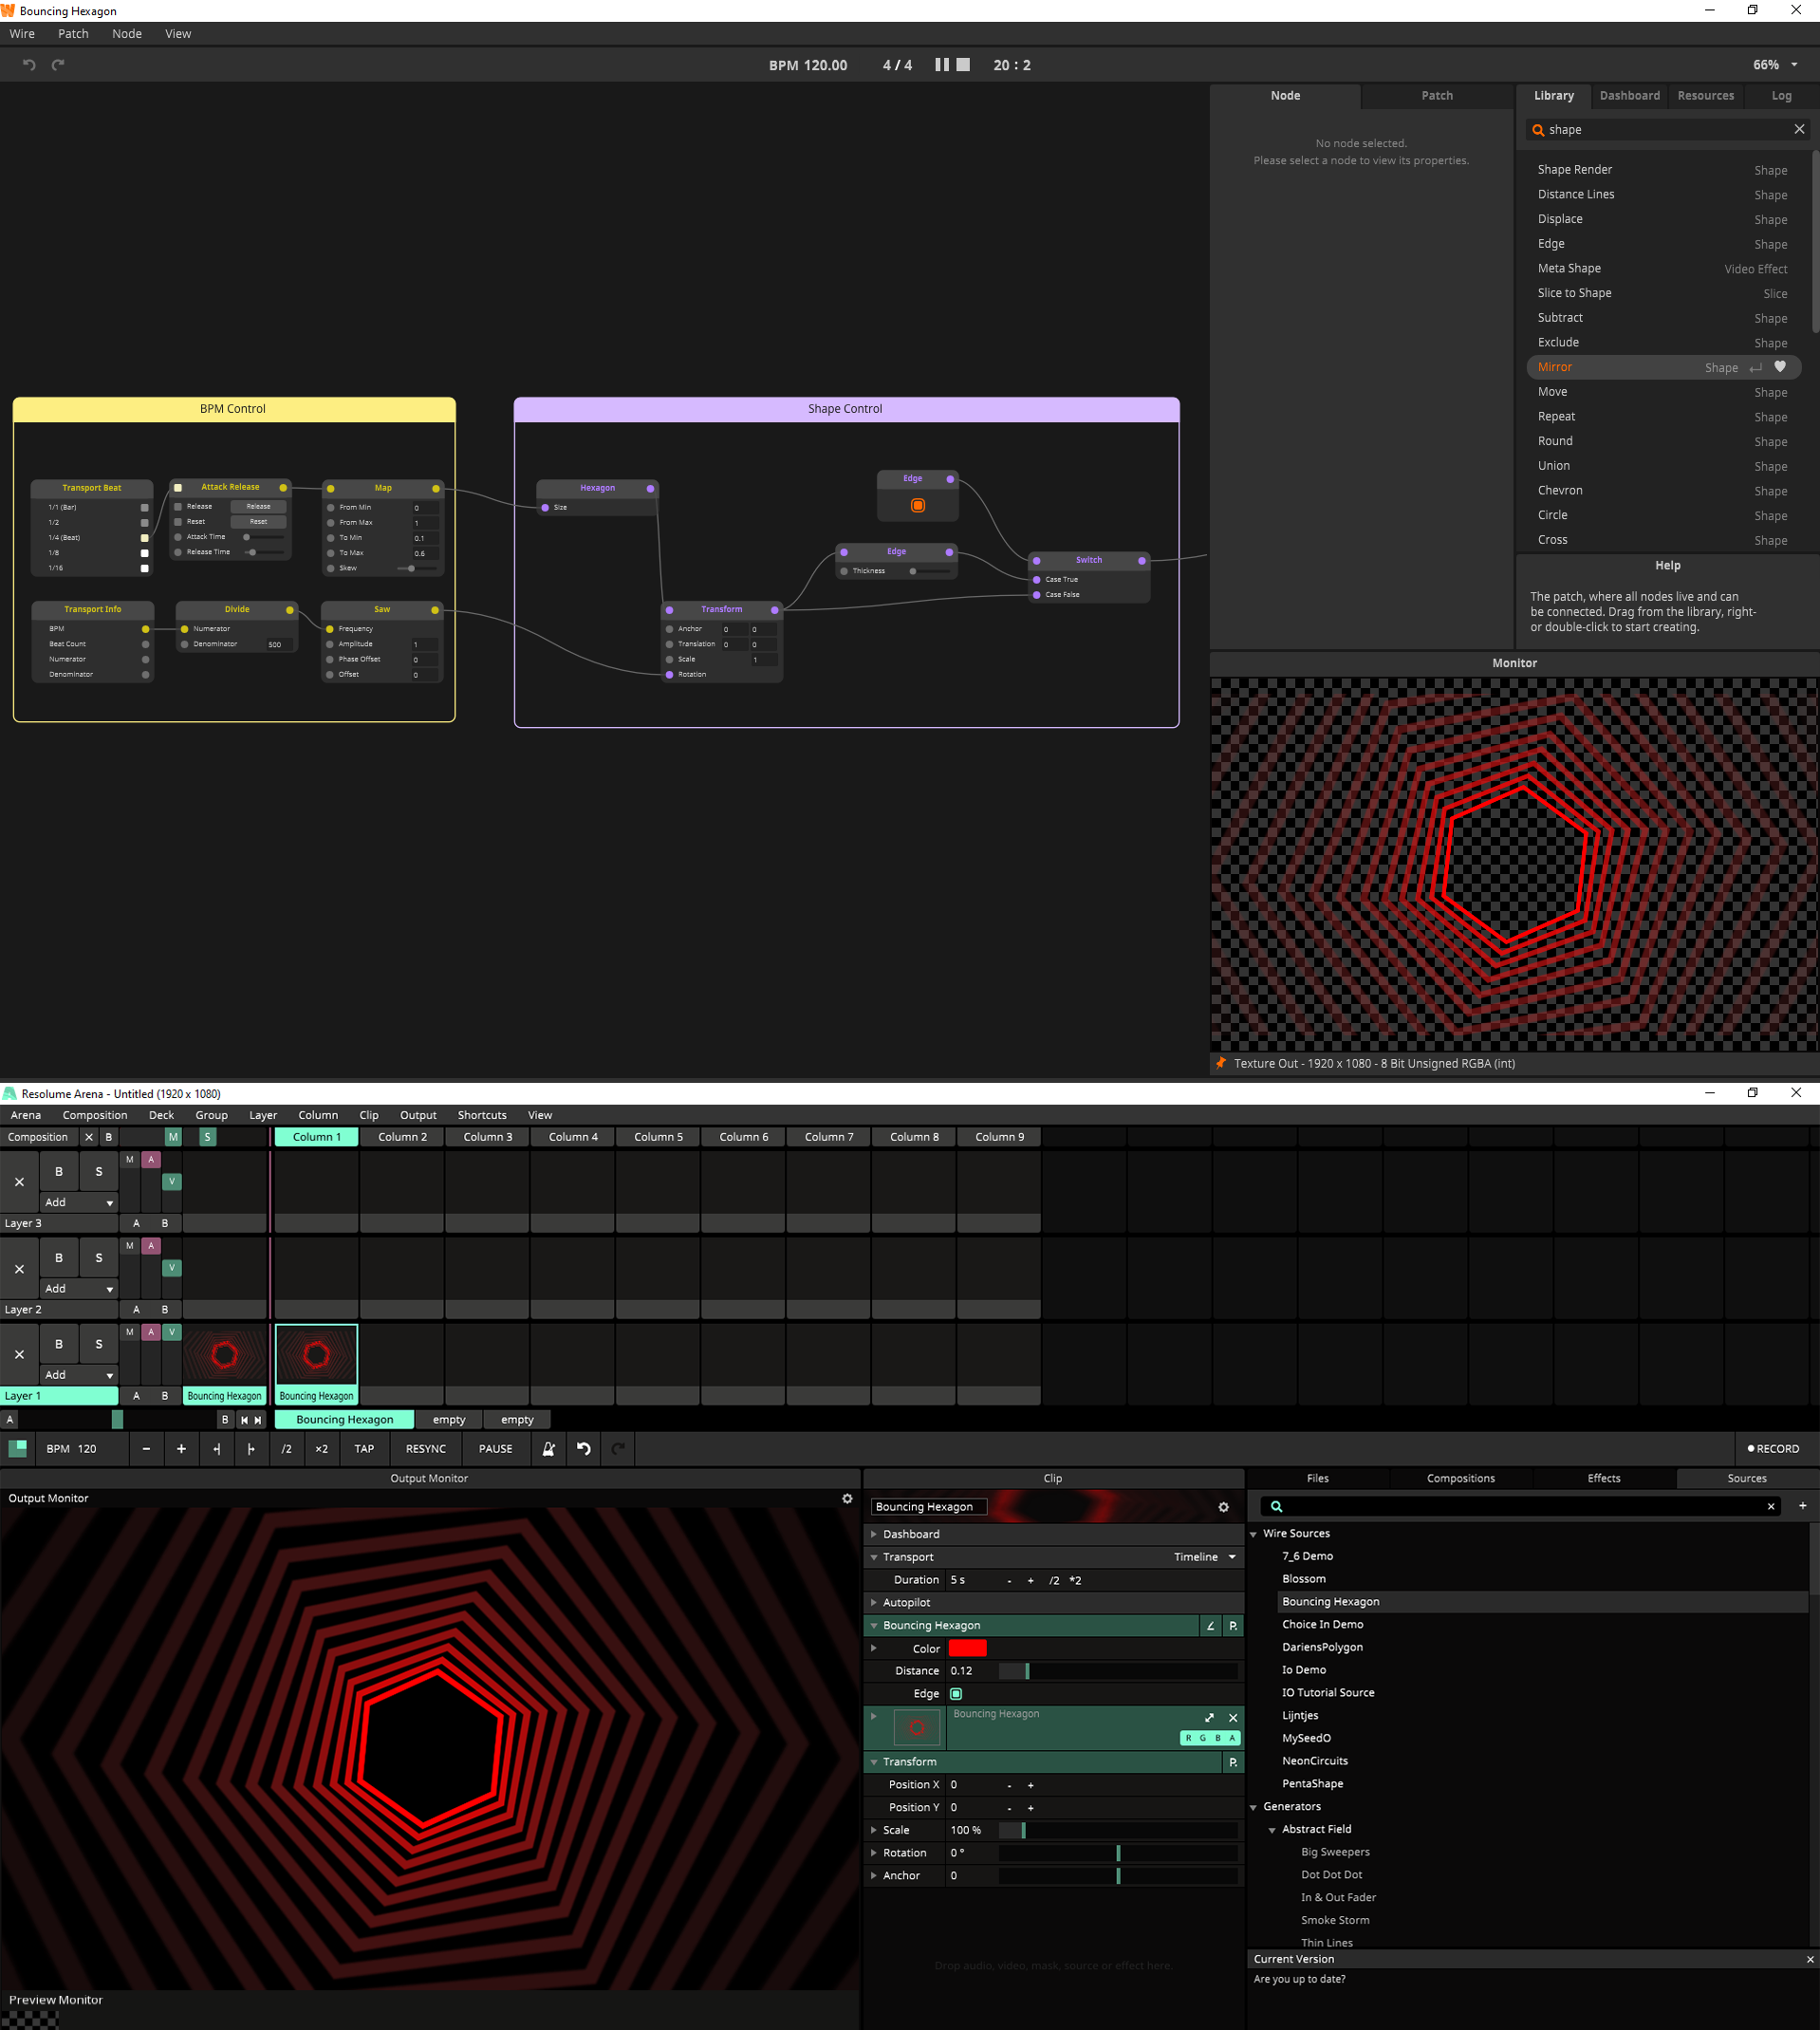The width and height of the screenshot is (1820, 2030).
Task: Stop the Wire transport playback
Action: point(963,65)
